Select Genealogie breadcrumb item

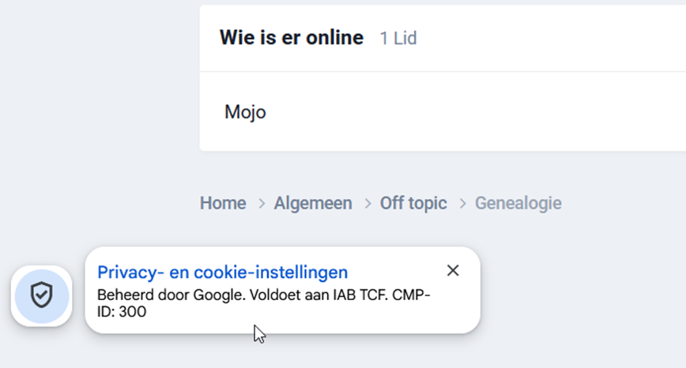pyautogui.click(x=518, y=204)
